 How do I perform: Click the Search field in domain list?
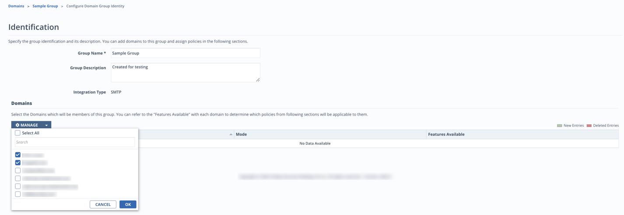pyautogui.click(x=75, y=142)
